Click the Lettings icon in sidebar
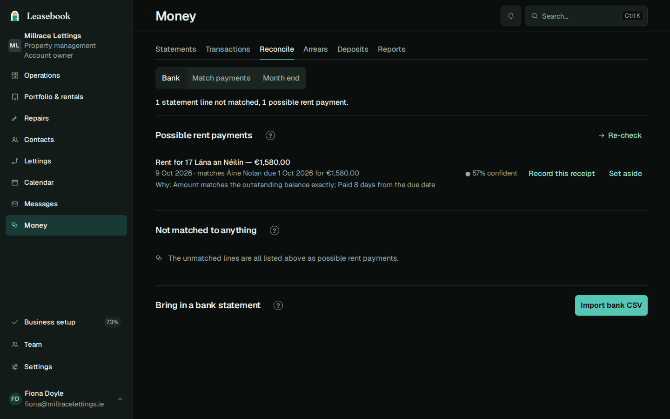The image size is (670, 419). (15, 161)
